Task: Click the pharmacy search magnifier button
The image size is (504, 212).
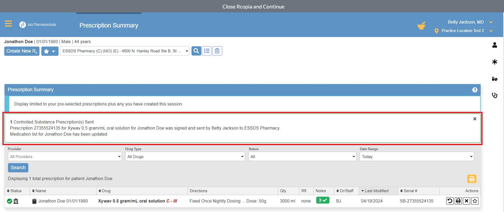Action: [x=196, y=51]
